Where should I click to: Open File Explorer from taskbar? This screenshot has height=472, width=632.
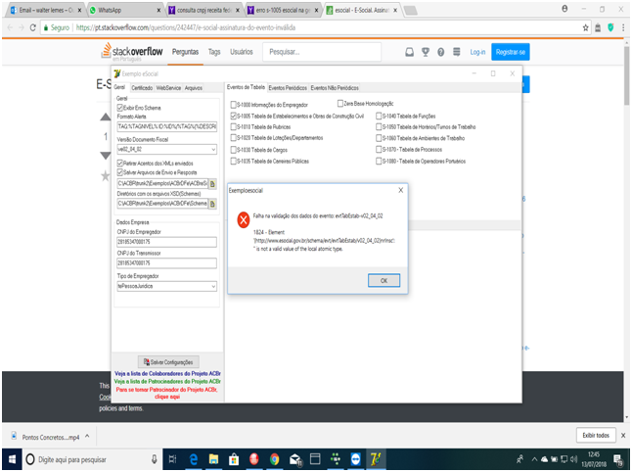click(x=213, y=459)
